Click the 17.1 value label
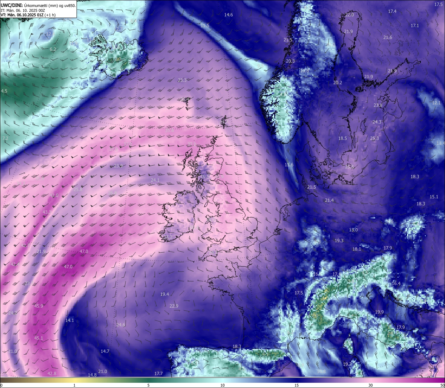Viewport: 445px width, 388px height. (x=415, y=26)
